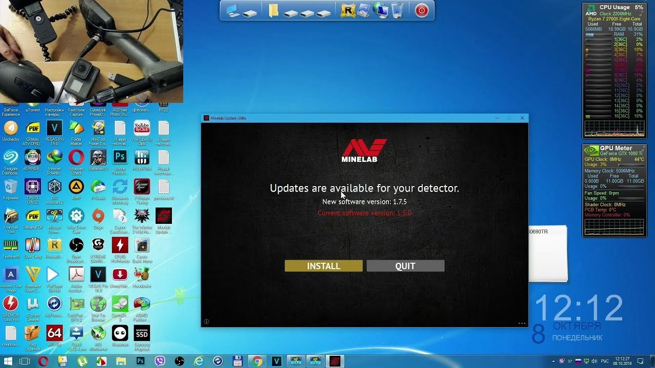Open Task View on the taskbar
This screenshot has height=368, width=655.
pyautogui.click(x=25, y=361)
